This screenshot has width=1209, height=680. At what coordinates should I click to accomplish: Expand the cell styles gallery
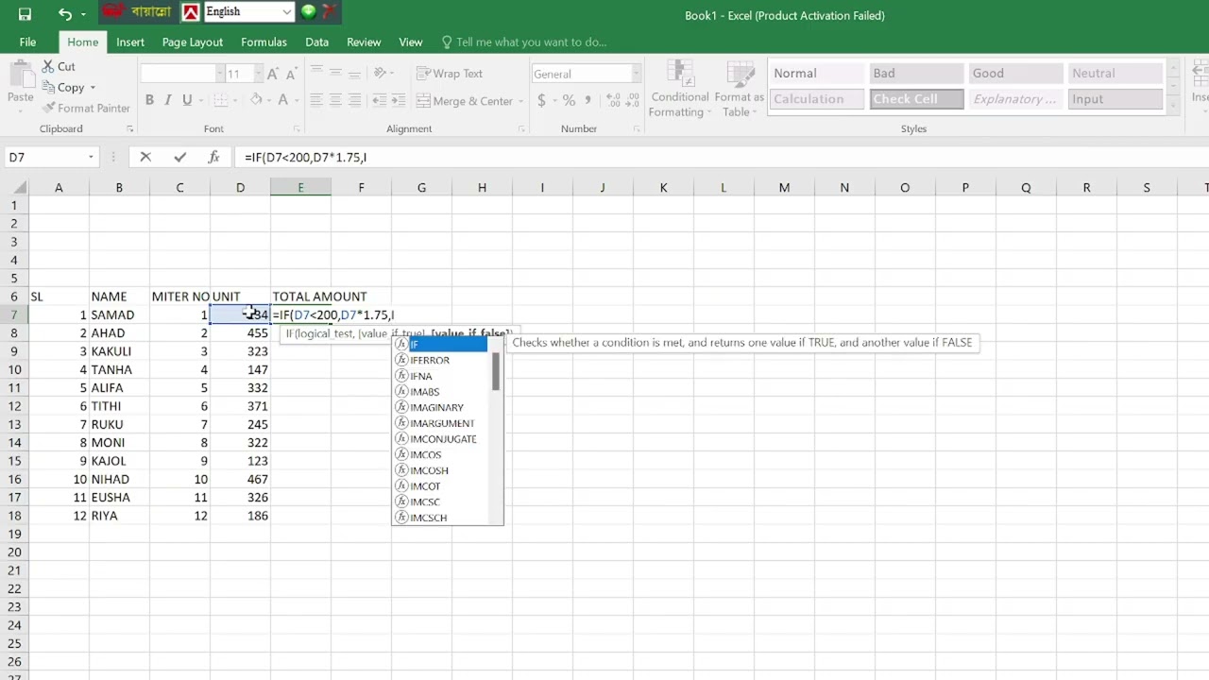1174,107
